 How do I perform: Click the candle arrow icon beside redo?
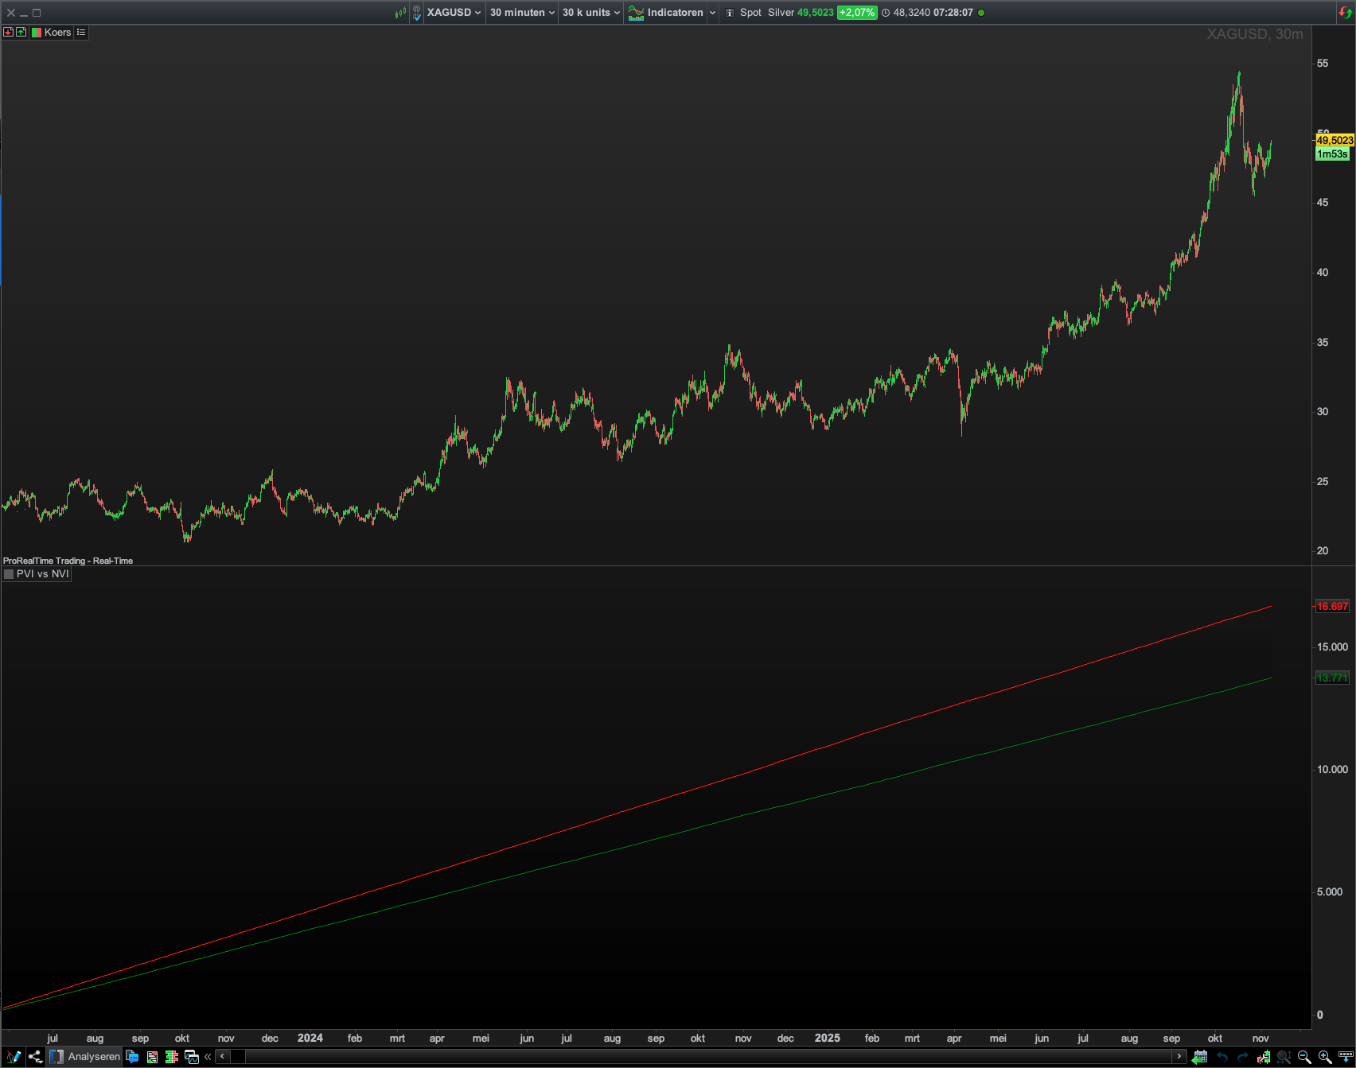point(1264,1057)
